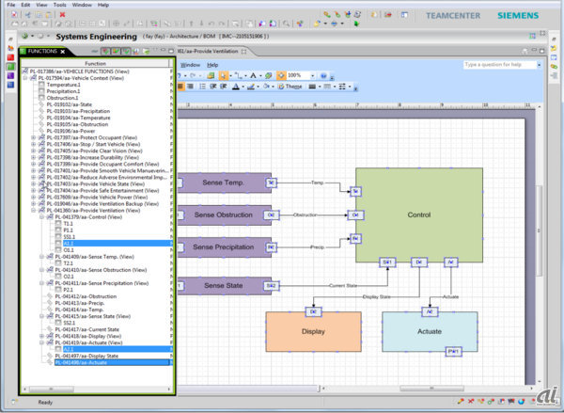Open the Window menu in main menu bar
This screenshot has width=564, height=413.
[x=82, y=5]
